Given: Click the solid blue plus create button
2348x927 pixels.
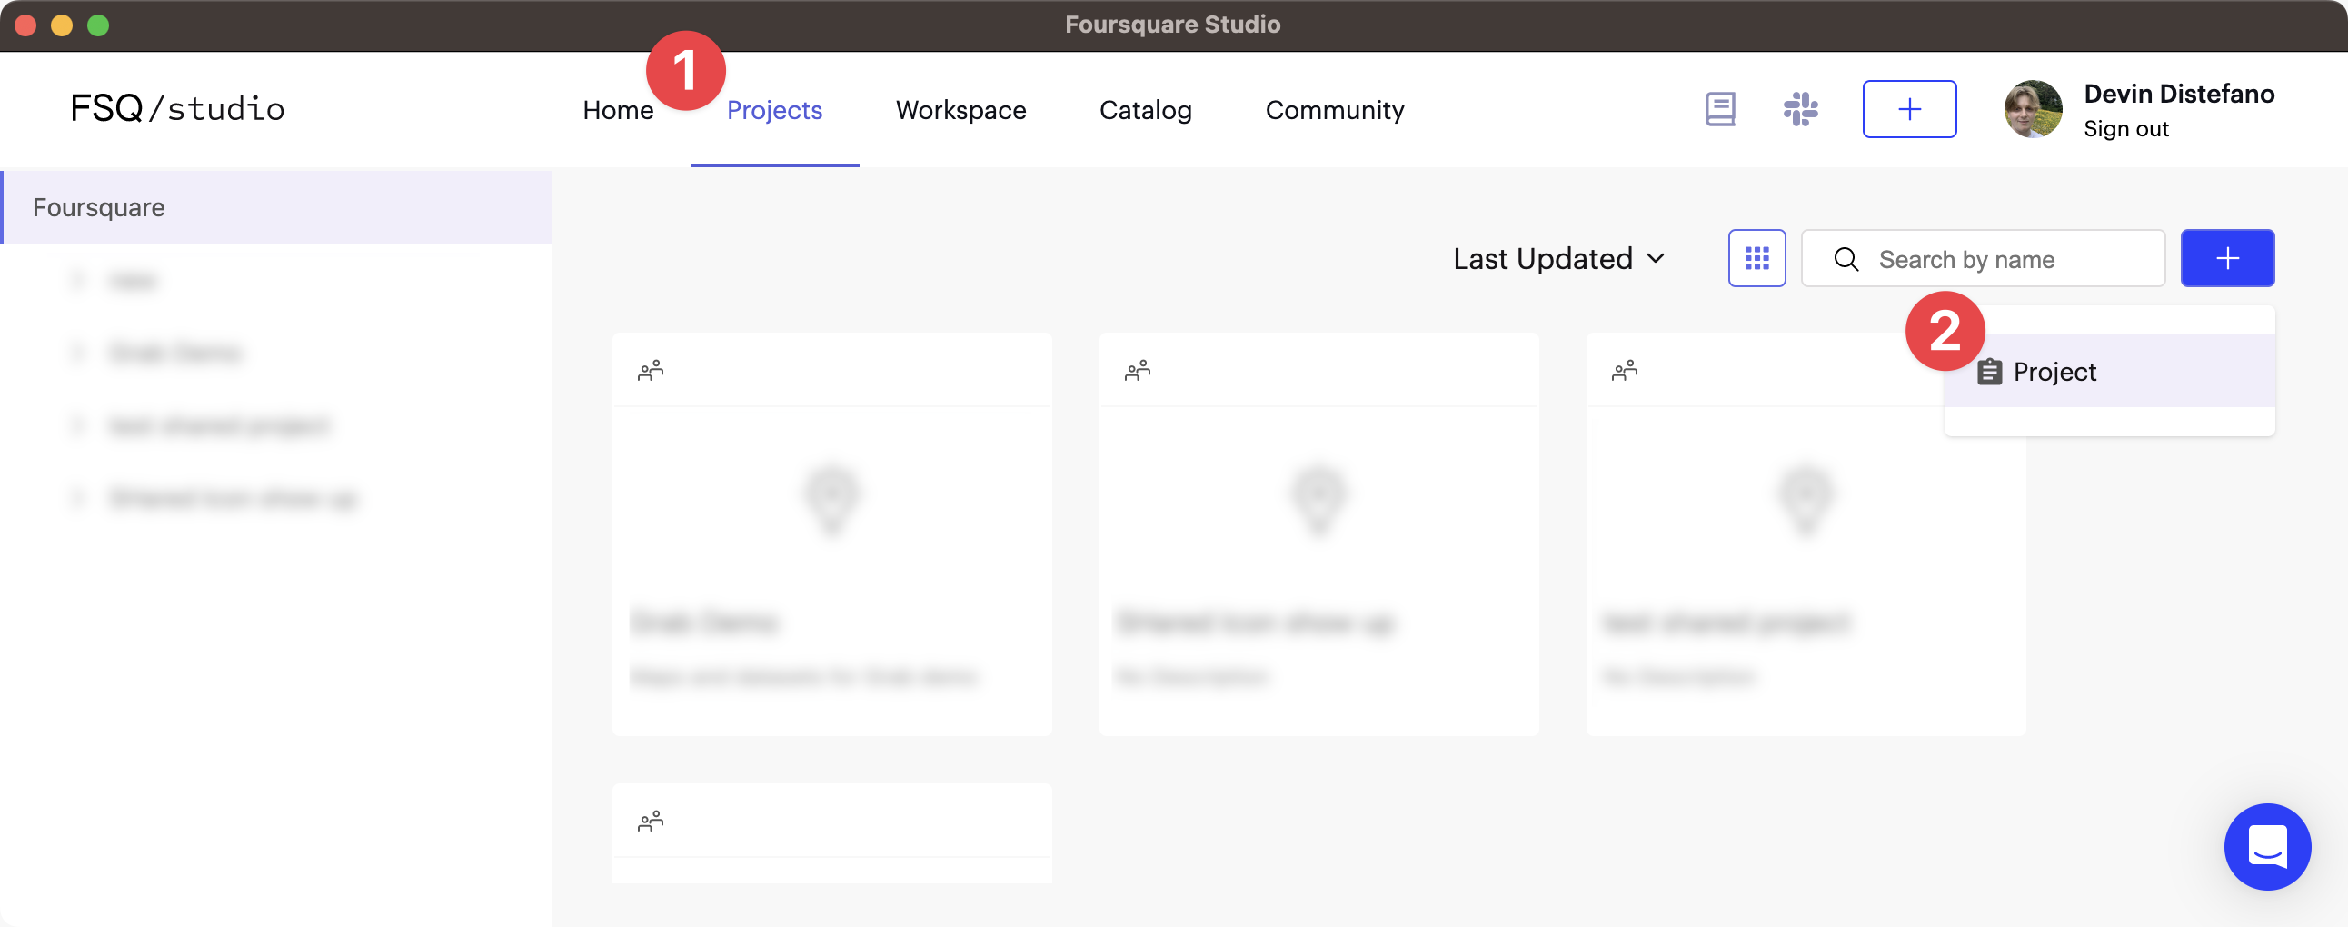Looking at the screenshot, I should tap(2227, 259).
